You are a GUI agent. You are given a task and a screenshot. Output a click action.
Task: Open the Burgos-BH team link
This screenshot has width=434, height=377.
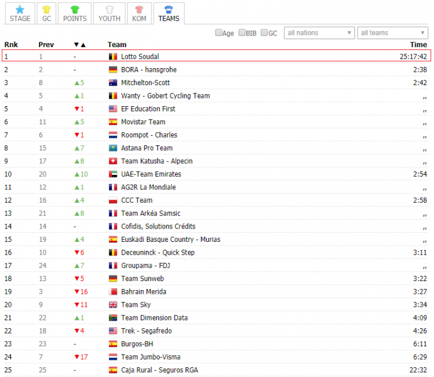tap(137, 344)
